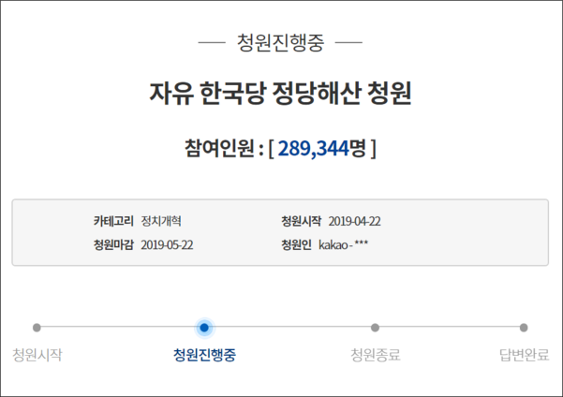Click the 청원시작 label in info box
563x397 pixels.
302,221
